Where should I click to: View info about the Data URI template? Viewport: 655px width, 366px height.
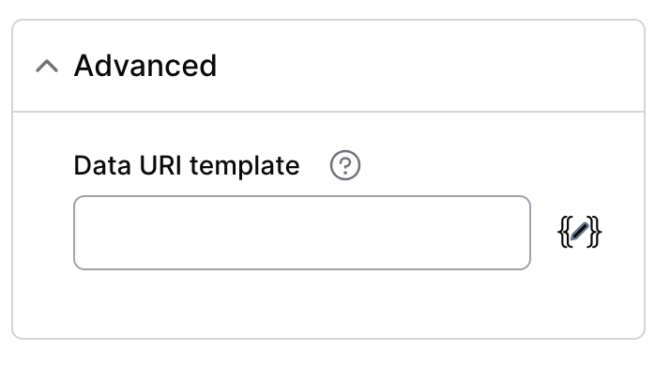point(345,165)
